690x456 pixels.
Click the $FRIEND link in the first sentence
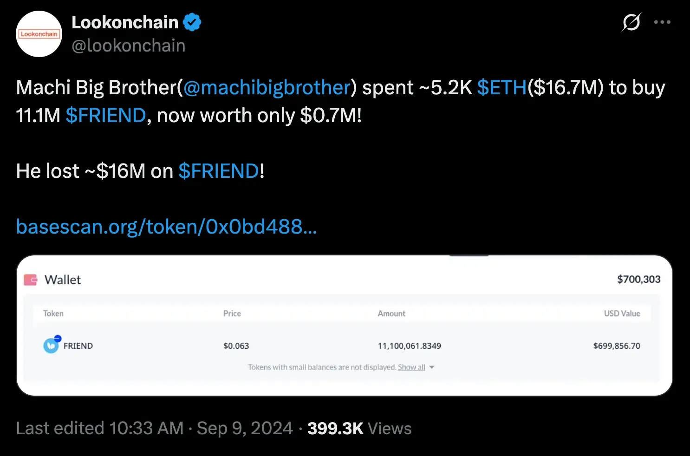[105, 115]
